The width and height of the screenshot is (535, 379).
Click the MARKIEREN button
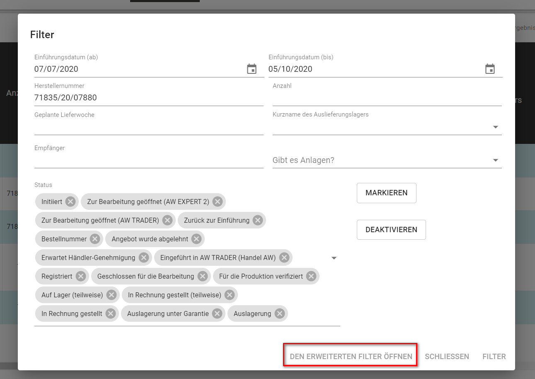[x=386, y=193]
